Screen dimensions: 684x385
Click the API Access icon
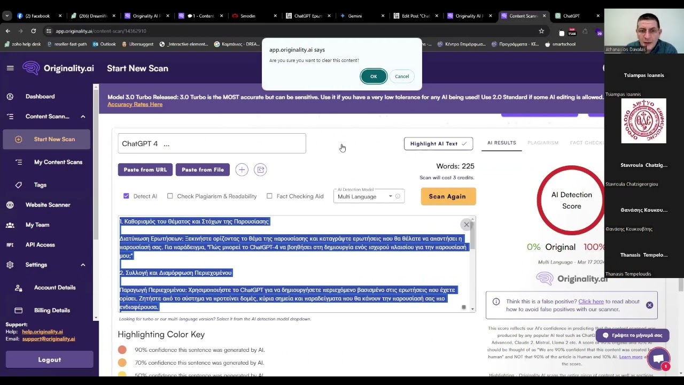(x=10, y=245)
